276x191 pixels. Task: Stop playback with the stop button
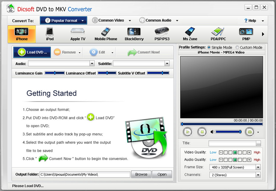201,132
